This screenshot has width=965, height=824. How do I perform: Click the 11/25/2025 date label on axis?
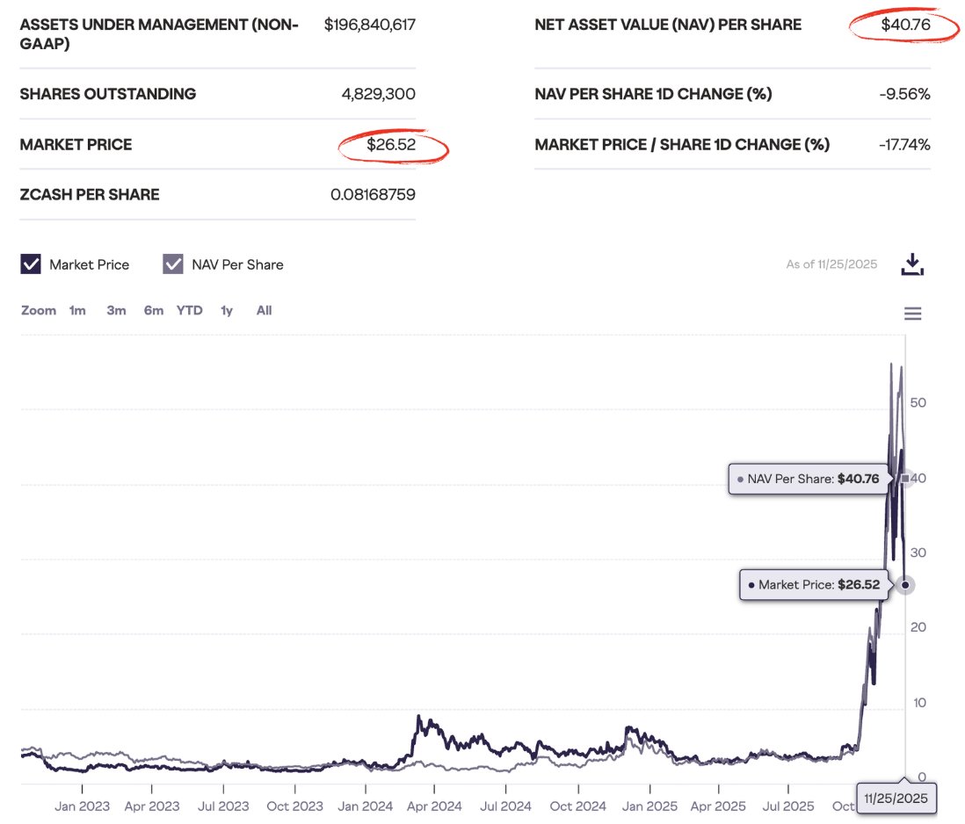pyautogui.click(x=895, y=799)
